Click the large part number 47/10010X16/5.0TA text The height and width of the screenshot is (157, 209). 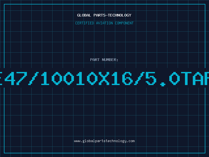click(x=104, y=79)
